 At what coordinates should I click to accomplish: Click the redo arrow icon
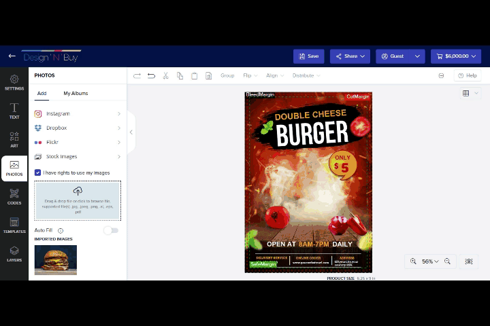pos(137,75)
